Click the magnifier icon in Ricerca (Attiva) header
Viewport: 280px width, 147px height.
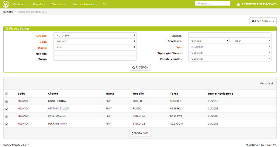[7, 29]
